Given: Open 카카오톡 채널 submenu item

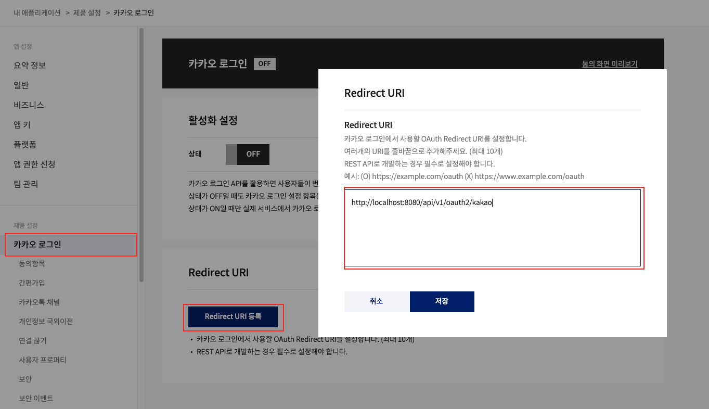Looking at the screenshot, I should 39,302.
